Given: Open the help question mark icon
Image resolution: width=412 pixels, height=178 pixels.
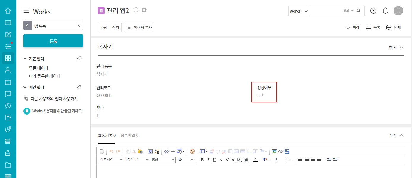Looking at the screenshot, I should click(x=373, y=11).
